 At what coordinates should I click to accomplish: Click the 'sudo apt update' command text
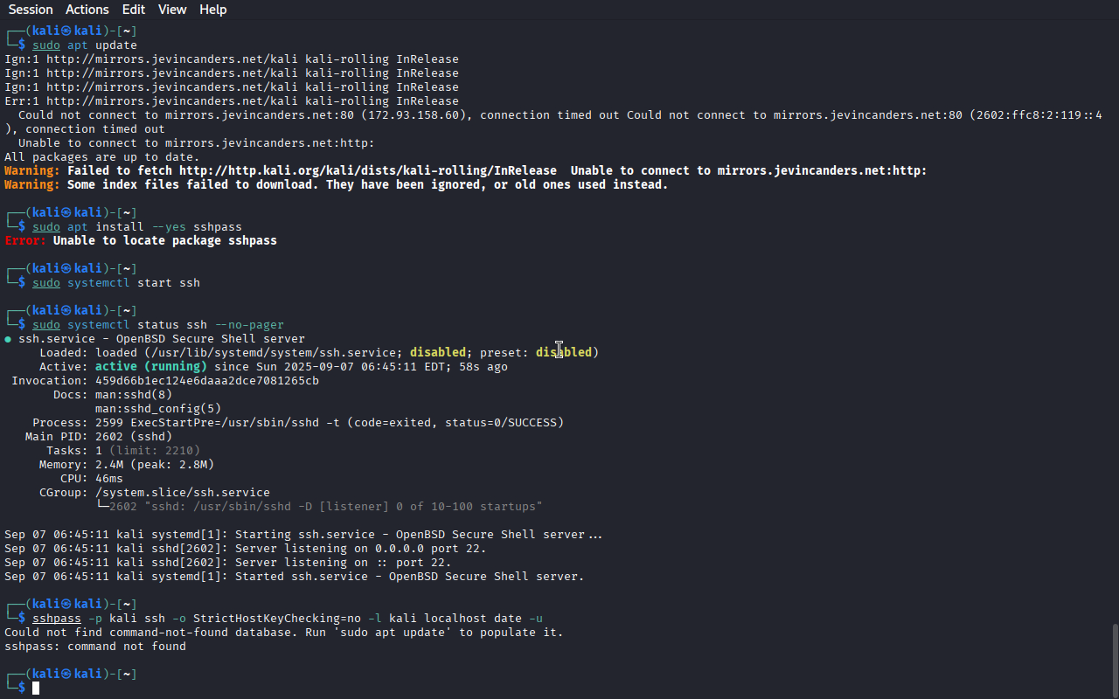click(85, 45)
